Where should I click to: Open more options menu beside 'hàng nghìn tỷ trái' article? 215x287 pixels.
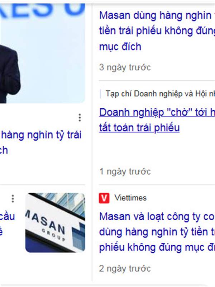pos(80,118)
